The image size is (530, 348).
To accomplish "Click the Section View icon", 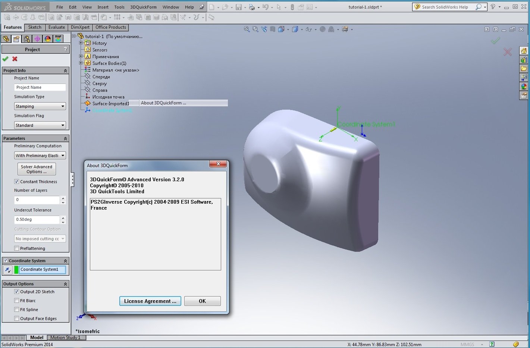I will pos(273,29).
